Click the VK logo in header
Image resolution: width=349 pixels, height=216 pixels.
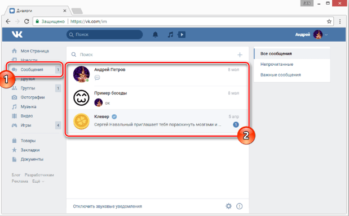17,34
